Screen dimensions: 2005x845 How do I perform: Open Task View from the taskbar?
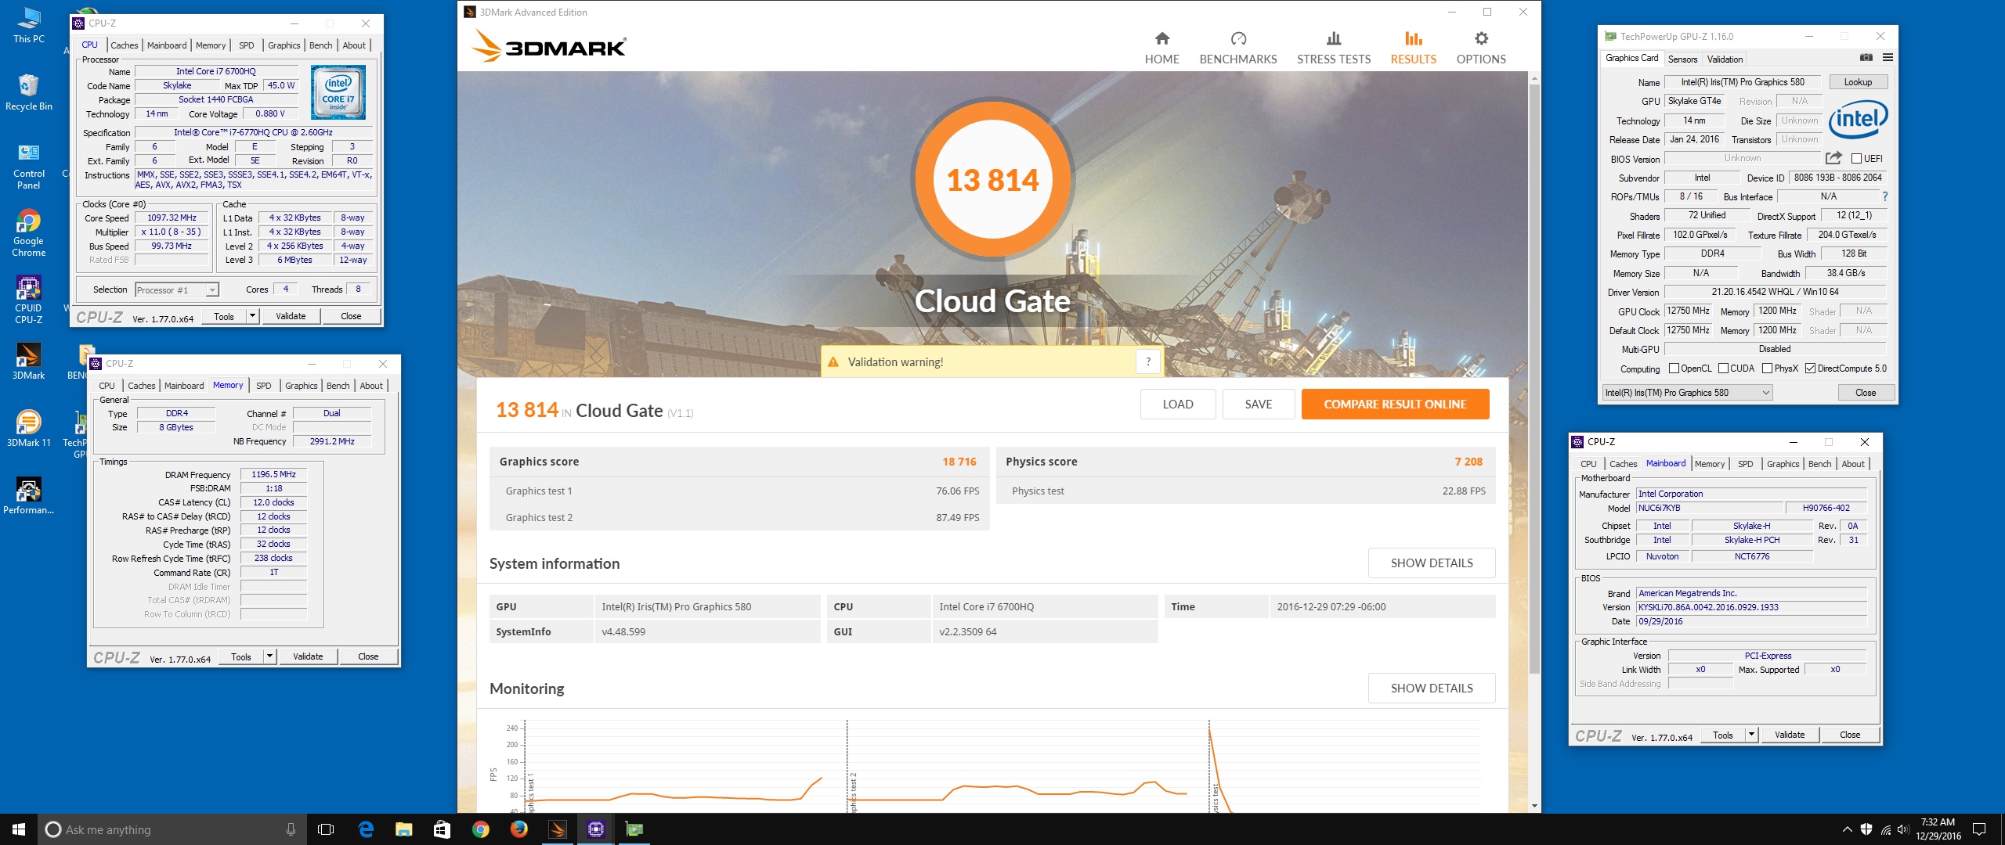[326, 829]
